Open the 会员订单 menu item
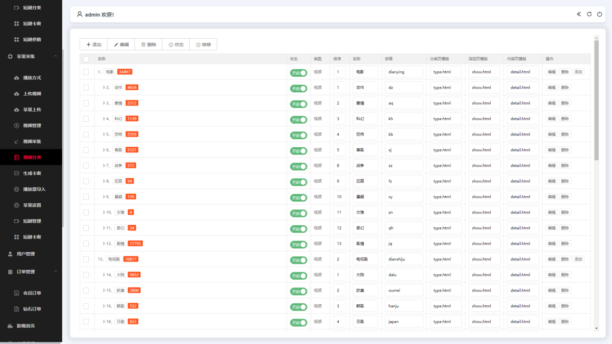Image resolution: width=612 pixels, height=344 pixels. (x=32, y=293)
